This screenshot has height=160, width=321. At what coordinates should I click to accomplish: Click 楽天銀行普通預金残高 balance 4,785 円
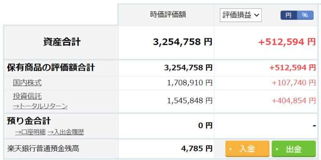197,148
